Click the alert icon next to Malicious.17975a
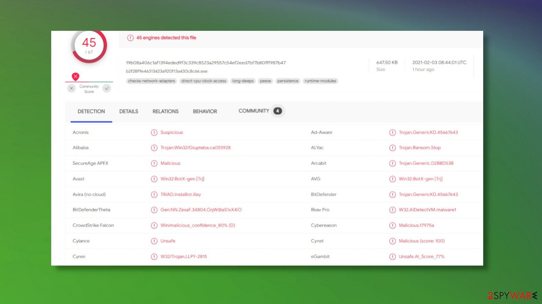This screenshot has width=542, height=304. (393, 225)
